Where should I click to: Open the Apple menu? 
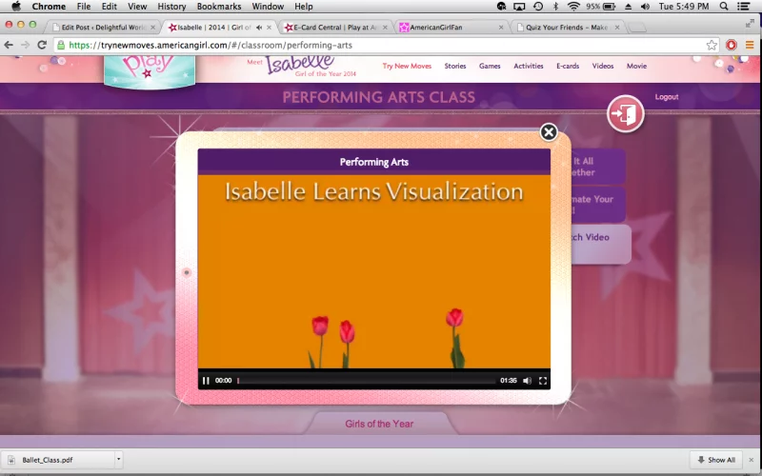pyautogui.click(x=15, y=7)
